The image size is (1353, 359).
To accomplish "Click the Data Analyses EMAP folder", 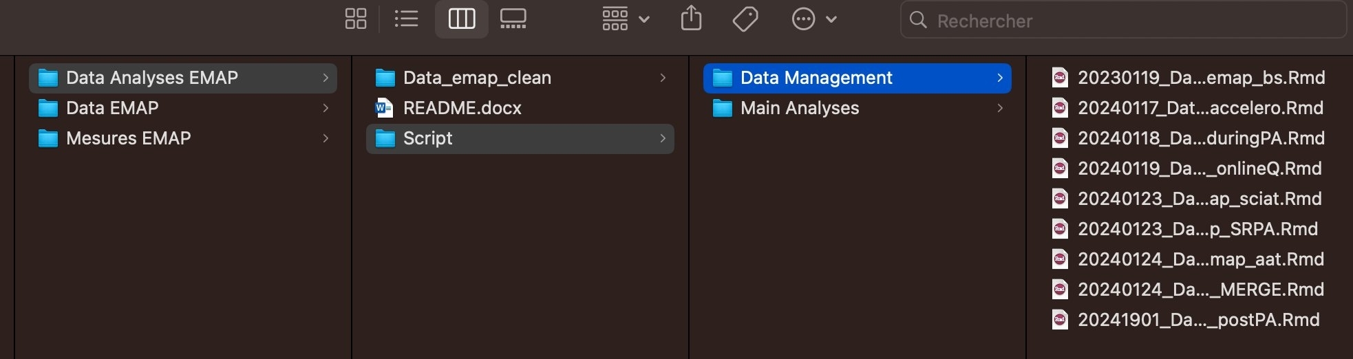I will pos(151,78).
